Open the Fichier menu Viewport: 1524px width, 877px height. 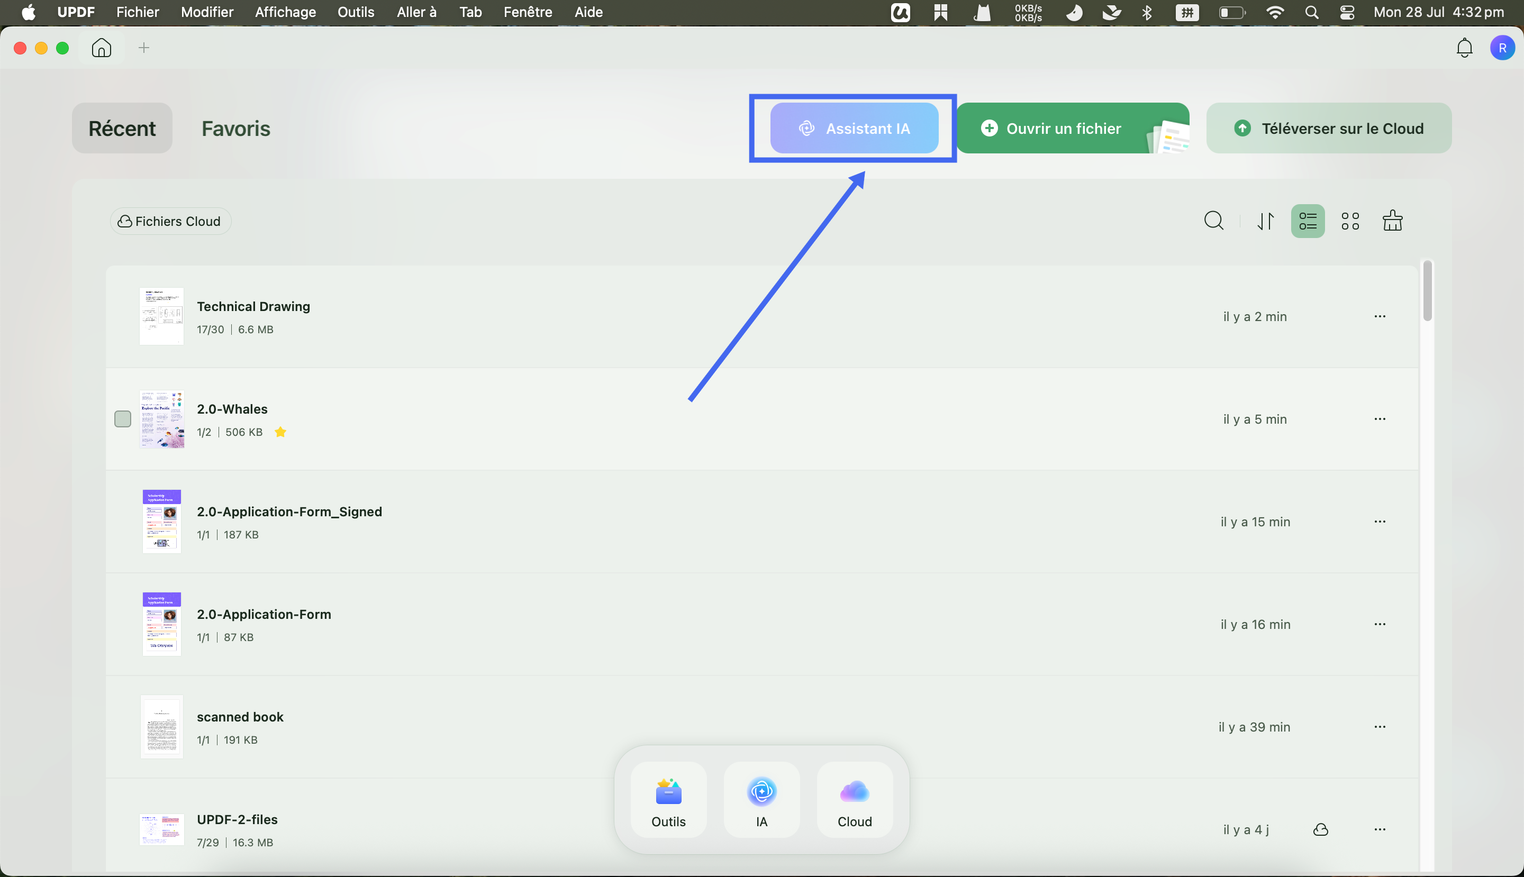pos(138,12)
